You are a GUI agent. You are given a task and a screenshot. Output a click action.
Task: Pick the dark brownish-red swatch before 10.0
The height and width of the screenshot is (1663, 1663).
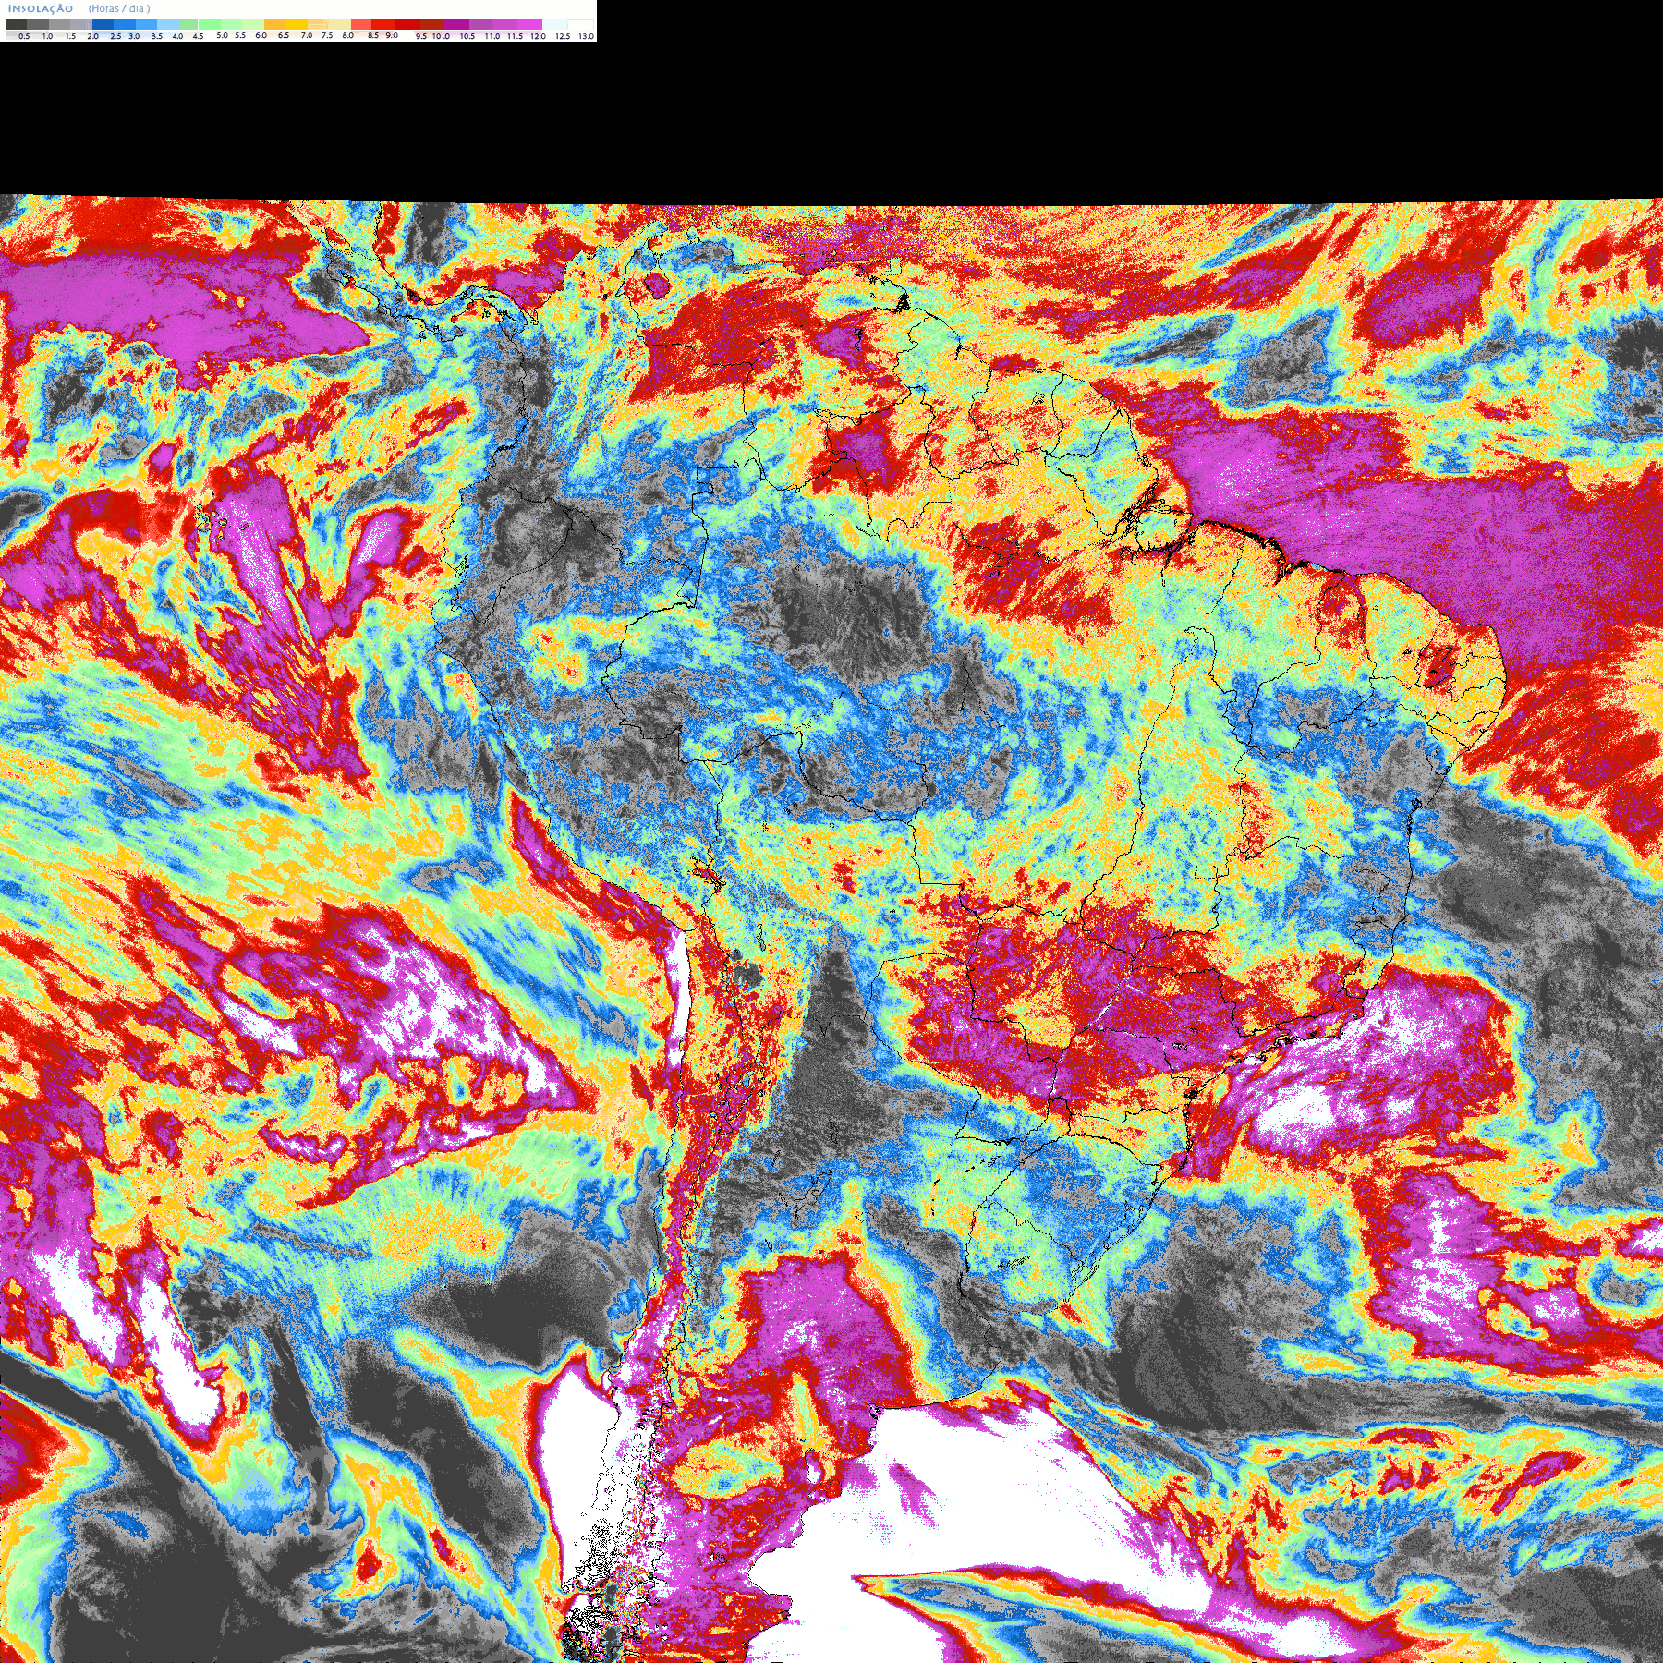pos(432,25)
